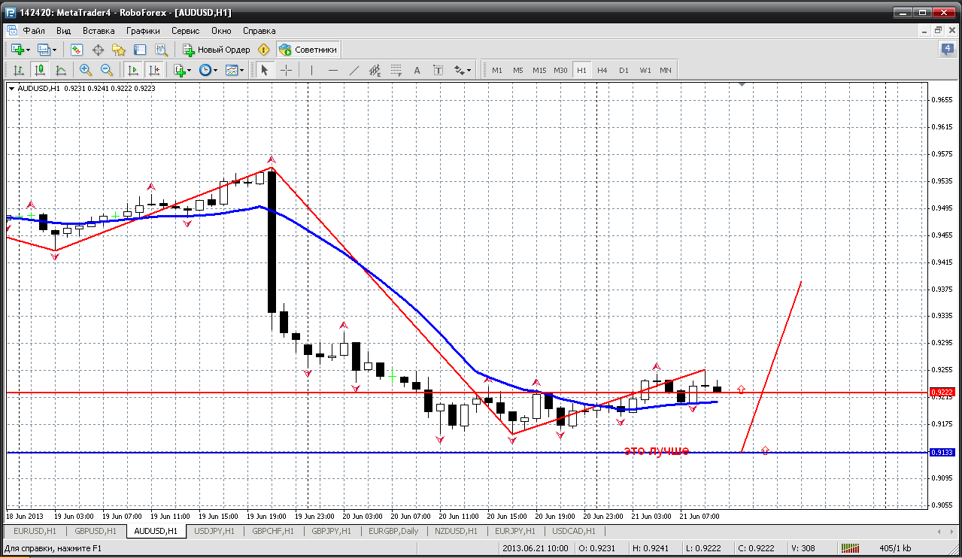
Task: Open the Справка help menu
Action: (259, 31)
